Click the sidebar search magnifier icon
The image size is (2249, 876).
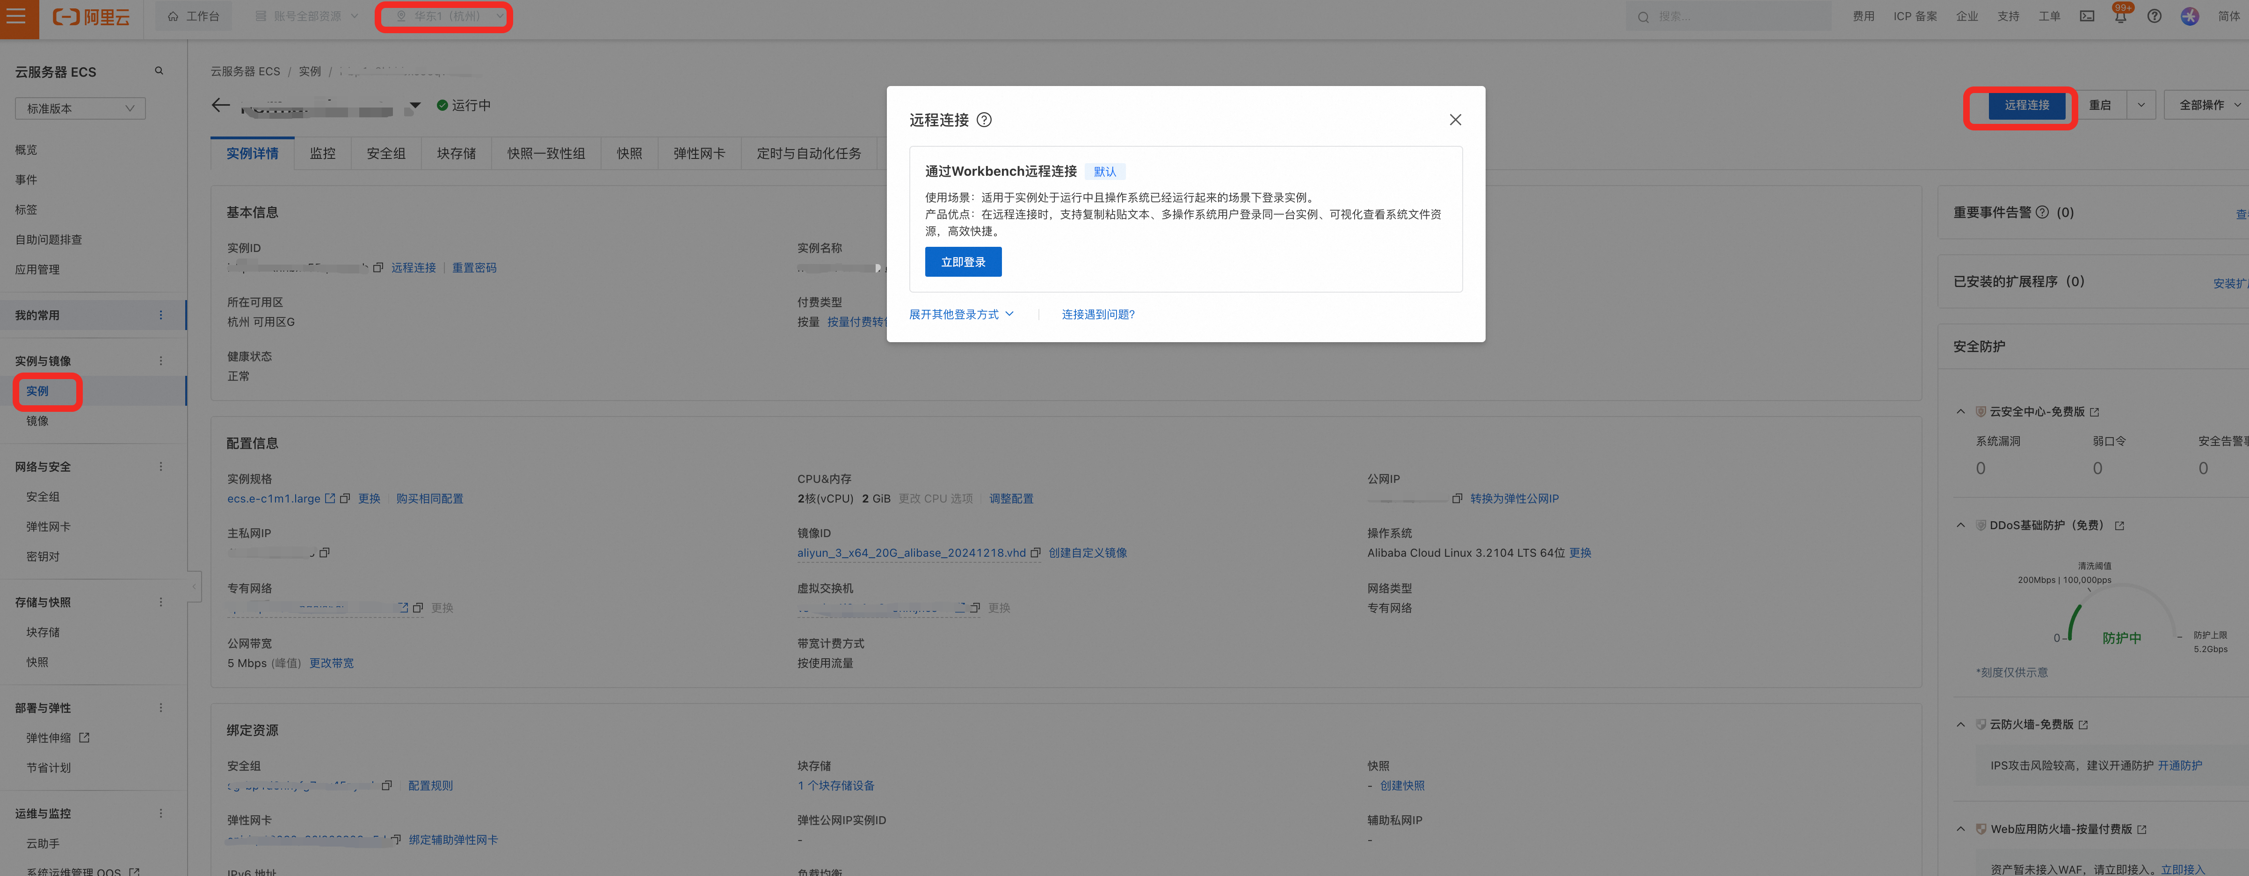point(159,72)
